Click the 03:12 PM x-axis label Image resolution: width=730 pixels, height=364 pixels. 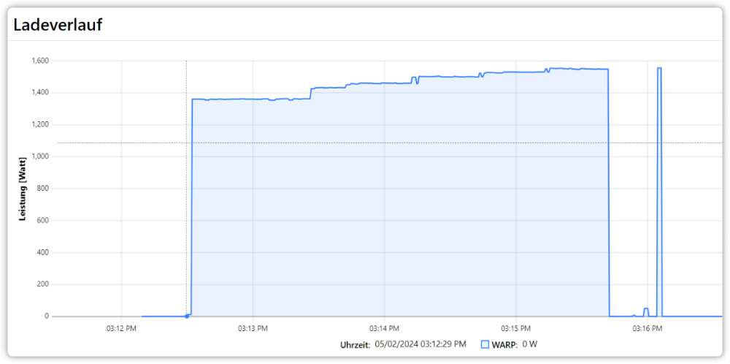(x=121, y=328)
